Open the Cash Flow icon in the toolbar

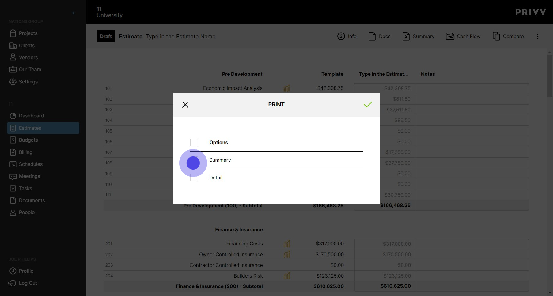pyautogui.click(x=450, y=36)
